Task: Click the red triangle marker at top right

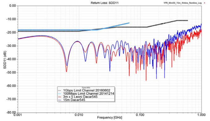Action: [204, 3]
